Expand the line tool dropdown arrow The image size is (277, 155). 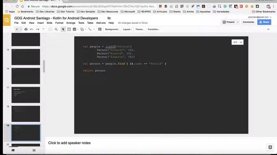(94, 29)
